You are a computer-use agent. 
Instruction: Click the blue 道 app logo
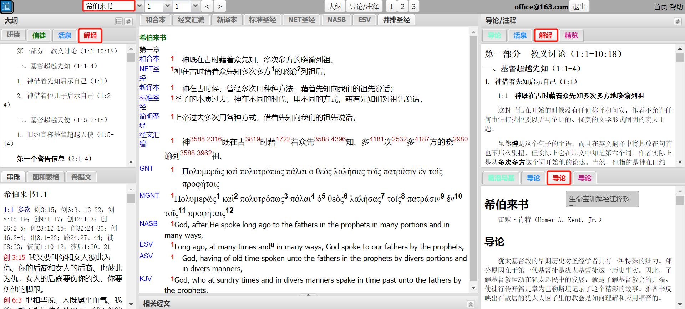pos(6,6)
